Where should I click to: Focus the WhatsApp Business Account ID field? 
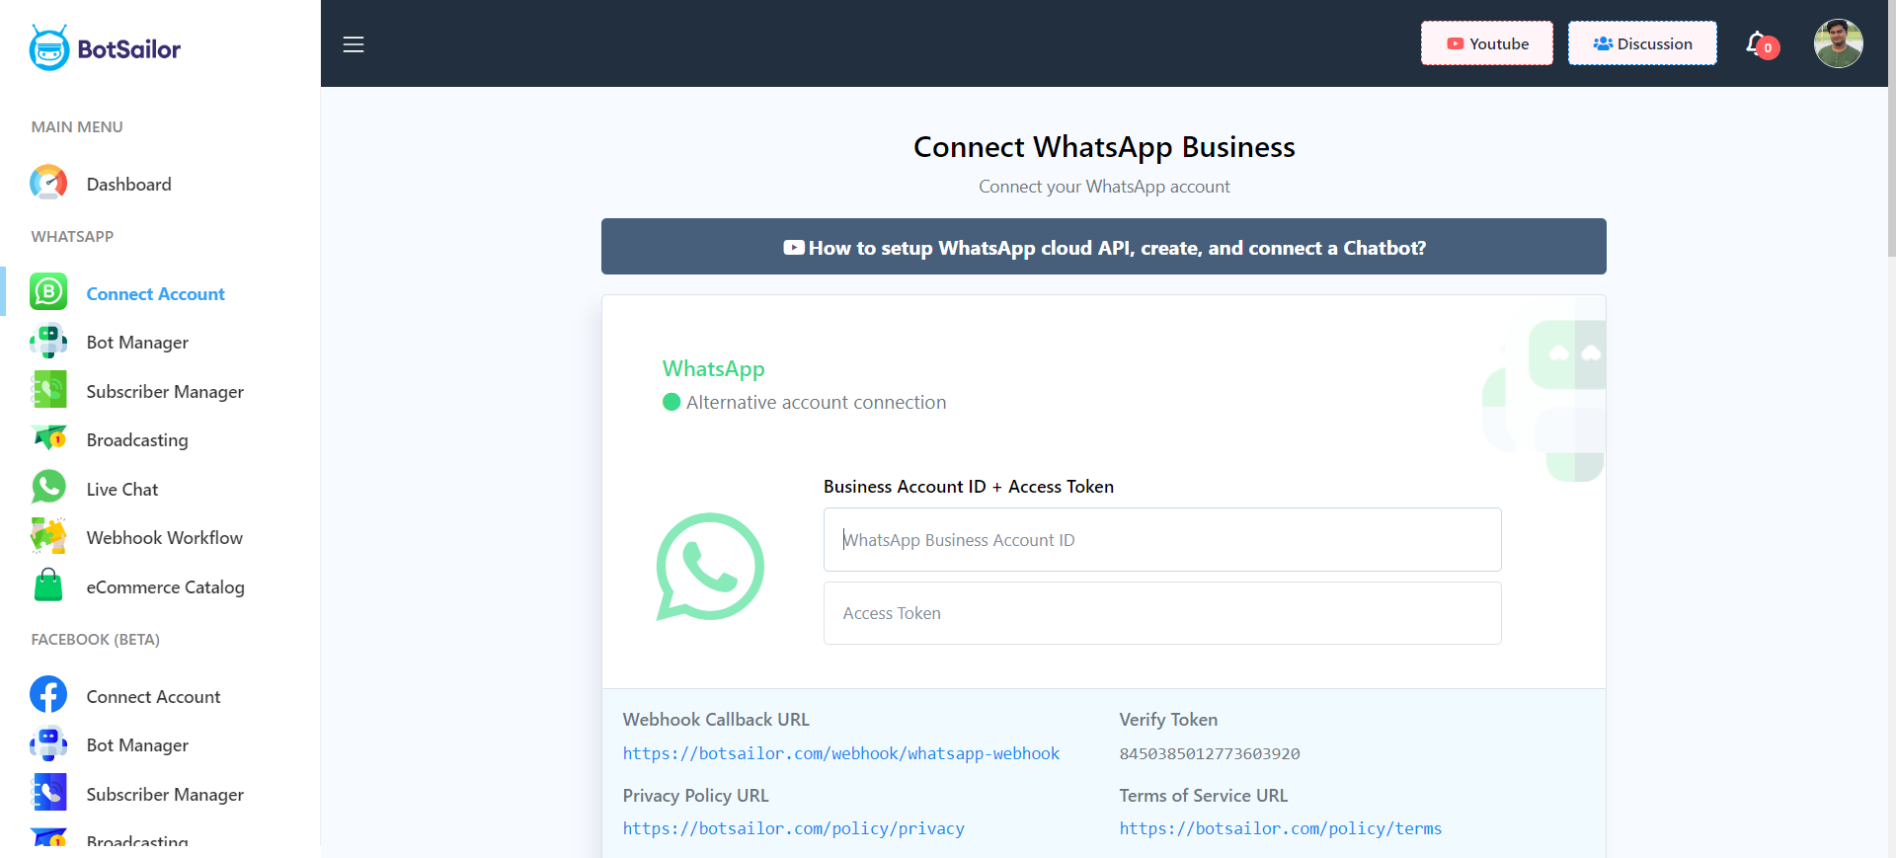(x=1162, y=540)
